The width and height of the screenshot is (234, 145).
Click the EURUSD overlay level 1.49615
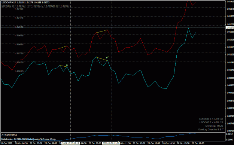pyautogui.click(x=19, y=36)
